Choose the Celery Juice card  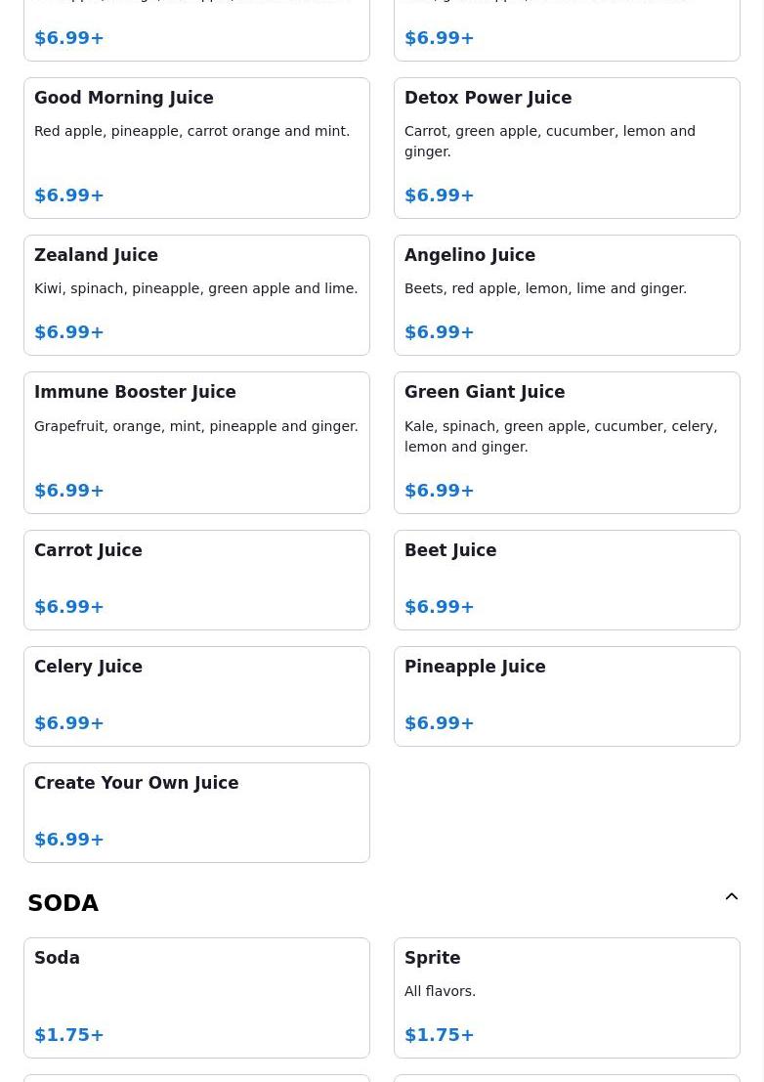tap(196, 696)
